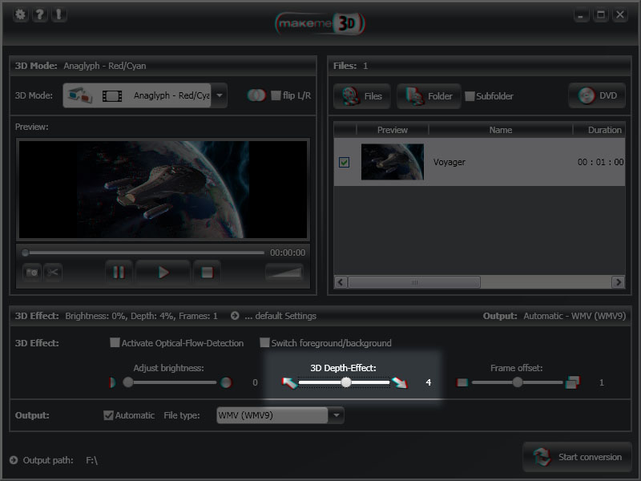Click the Preview column header
This screenshot has width=641, height=481.
point(393,130)
